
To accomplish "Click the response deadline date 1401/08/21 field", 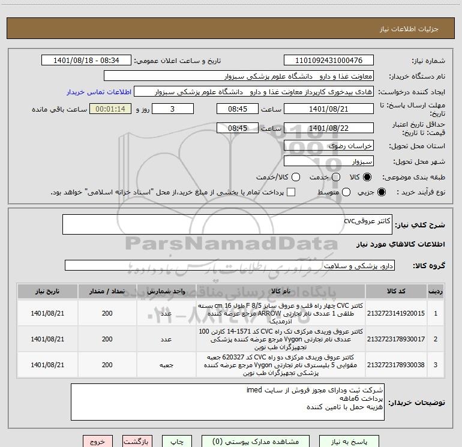I will click(329, 109).
